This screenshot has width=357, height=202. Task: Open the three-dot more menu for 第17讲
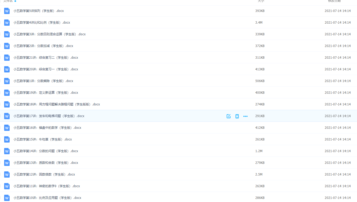pos(245,116)
